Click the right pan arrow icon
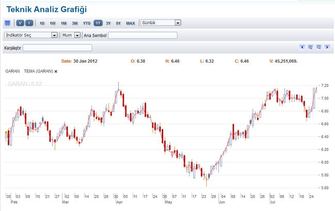The image size is (335, 211). pos(327,47)
